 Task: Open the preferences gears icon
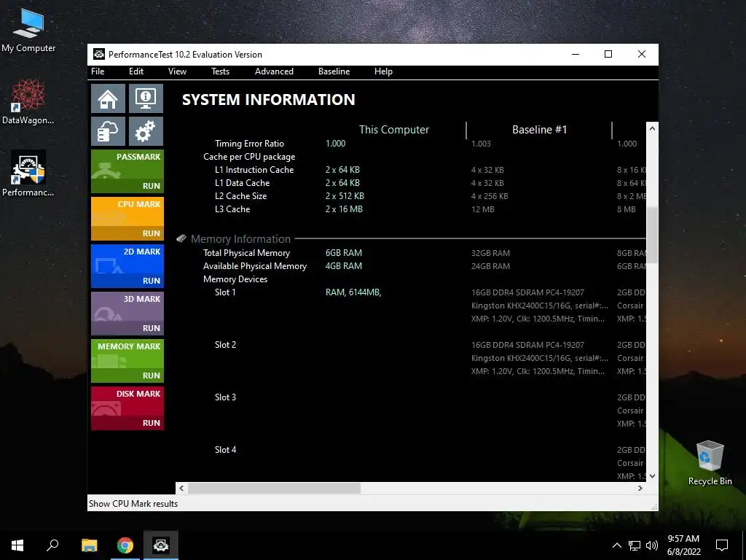coord(146,131)
